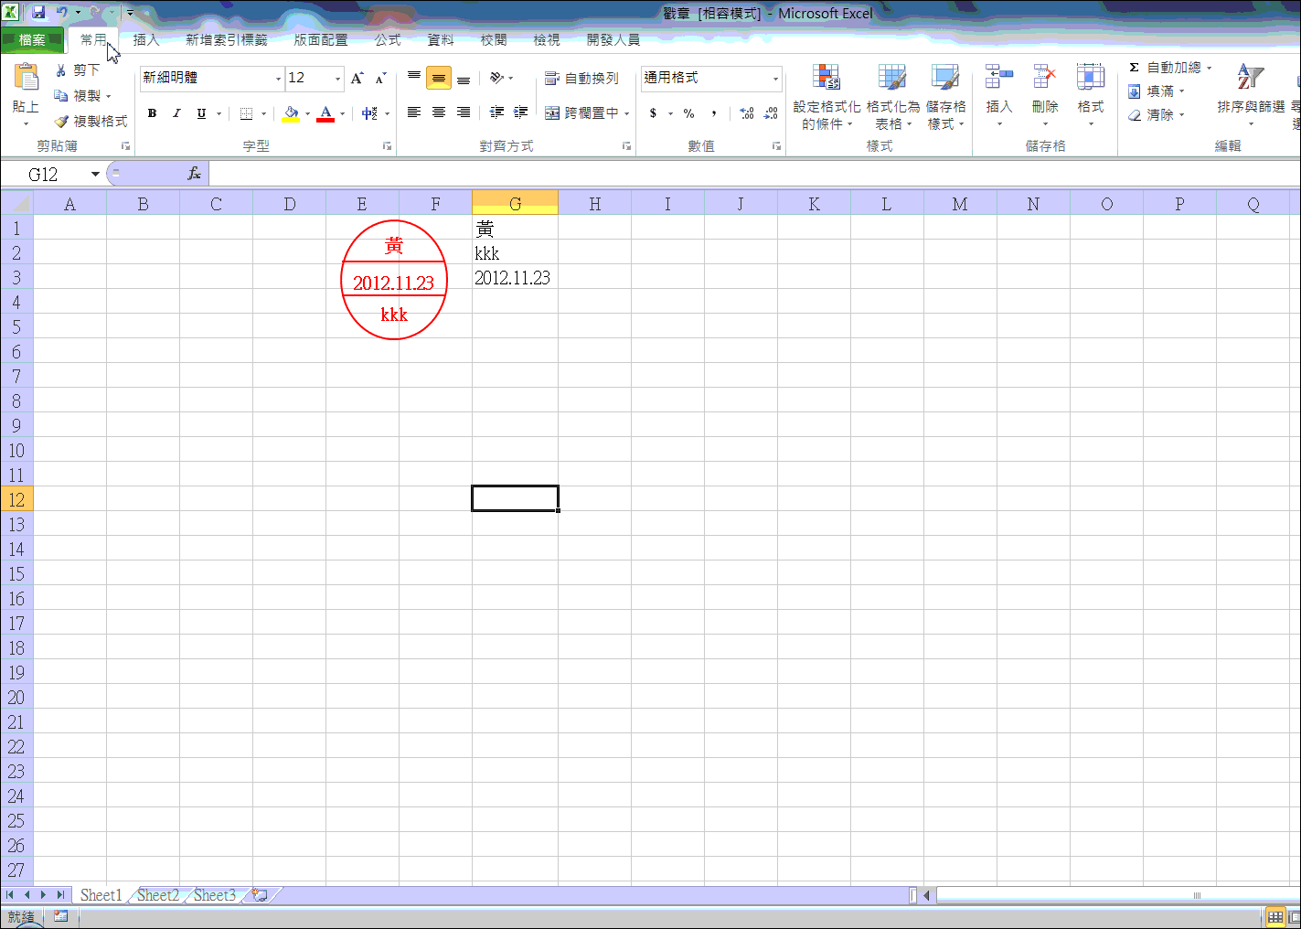Toggle Merge and Center (跨欄置中)

(x=581, y=113)
